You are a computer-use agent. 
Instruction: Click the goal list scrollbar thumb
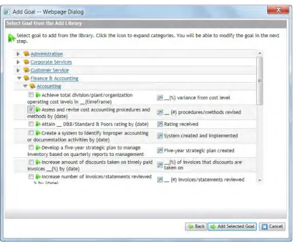(260, 80)
